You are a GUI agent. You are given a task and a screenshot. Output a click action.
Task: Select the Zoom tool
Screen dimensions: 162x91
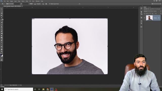click(2, 51)
